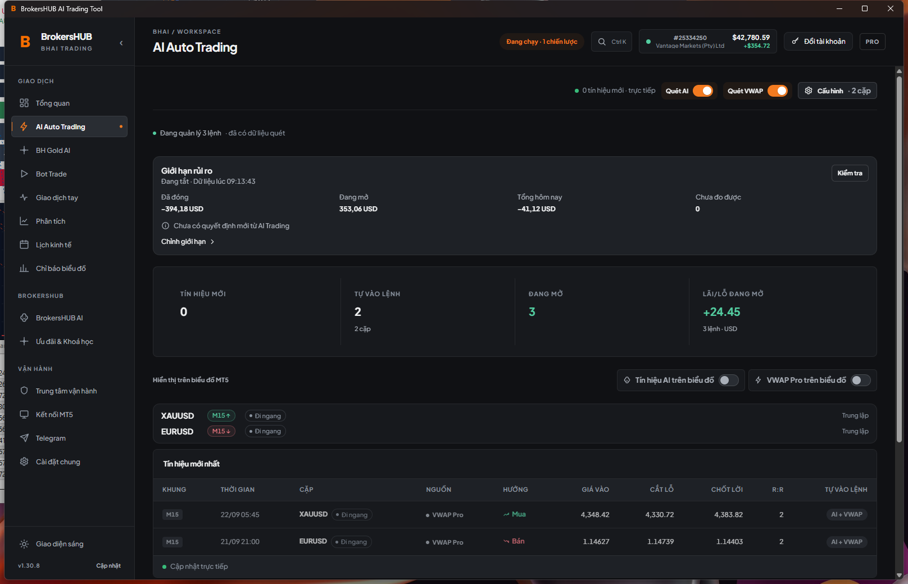
Task: Click the main panel vertical scrollbar
Action: click(x=899, y=259)
